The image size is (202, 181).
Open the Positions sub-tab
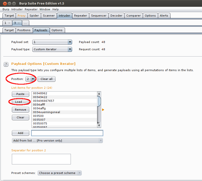tap(24, 30)
